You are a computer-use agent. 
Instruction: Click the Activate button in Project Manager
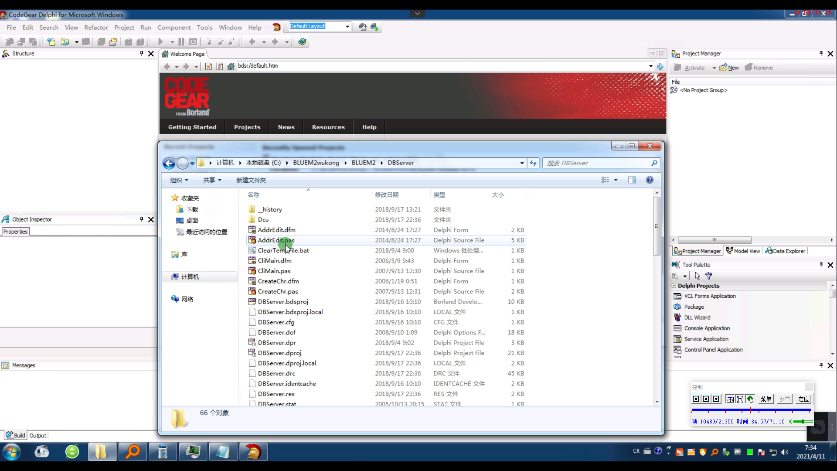(694, 67)
